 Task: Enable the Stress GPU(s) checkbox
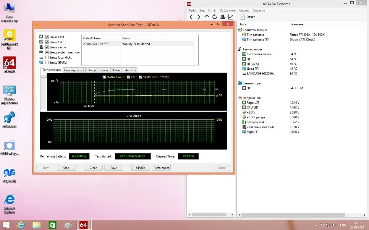[47, 62]
